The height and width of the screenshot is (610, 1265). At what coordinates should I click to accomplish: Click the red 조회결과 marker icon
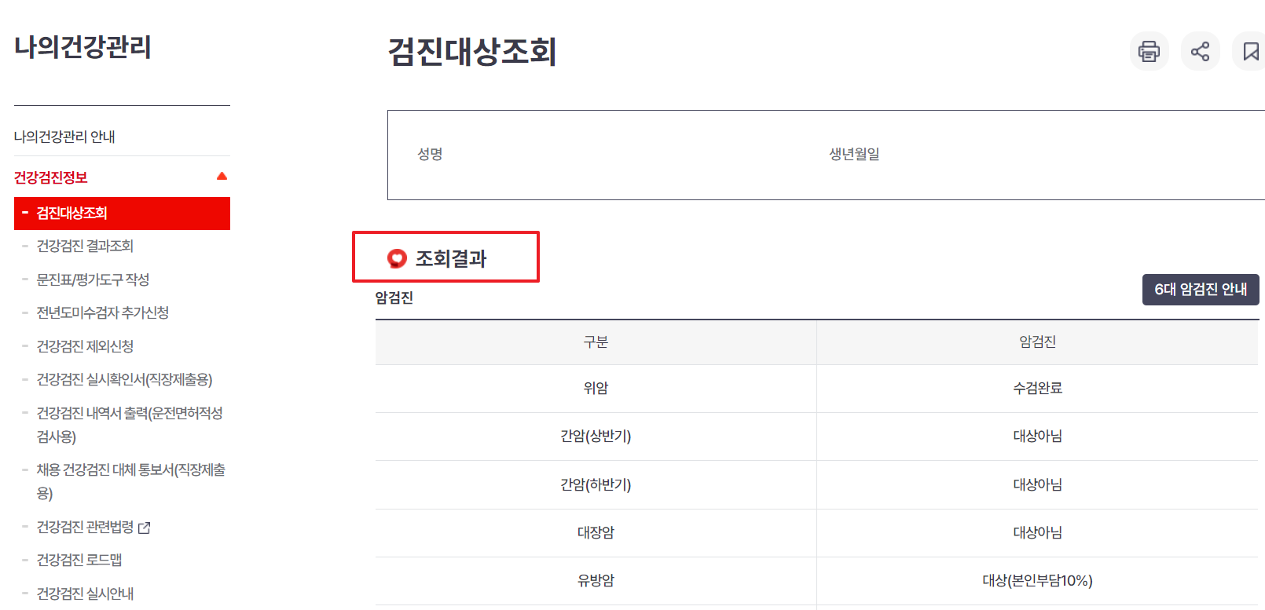[397, 255]
